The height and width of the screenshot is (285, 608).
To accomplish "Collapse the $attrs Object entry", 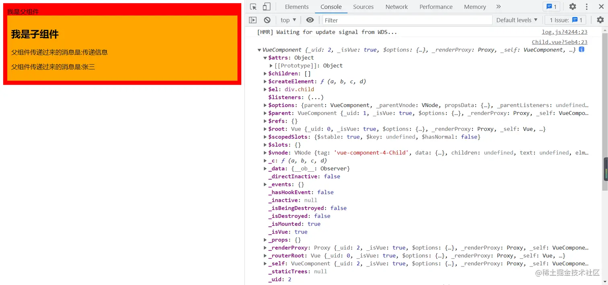I will (265, 57).
